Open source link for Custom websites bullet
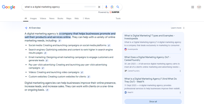 pyautogui.click(x=89, y=77)
